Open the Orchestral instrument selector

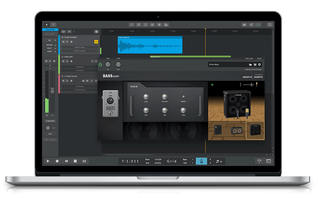tap(79, 70)
